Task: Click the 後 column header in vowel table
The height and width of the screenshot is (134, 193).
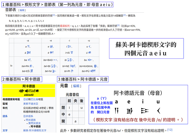Action: coord(82,101)
